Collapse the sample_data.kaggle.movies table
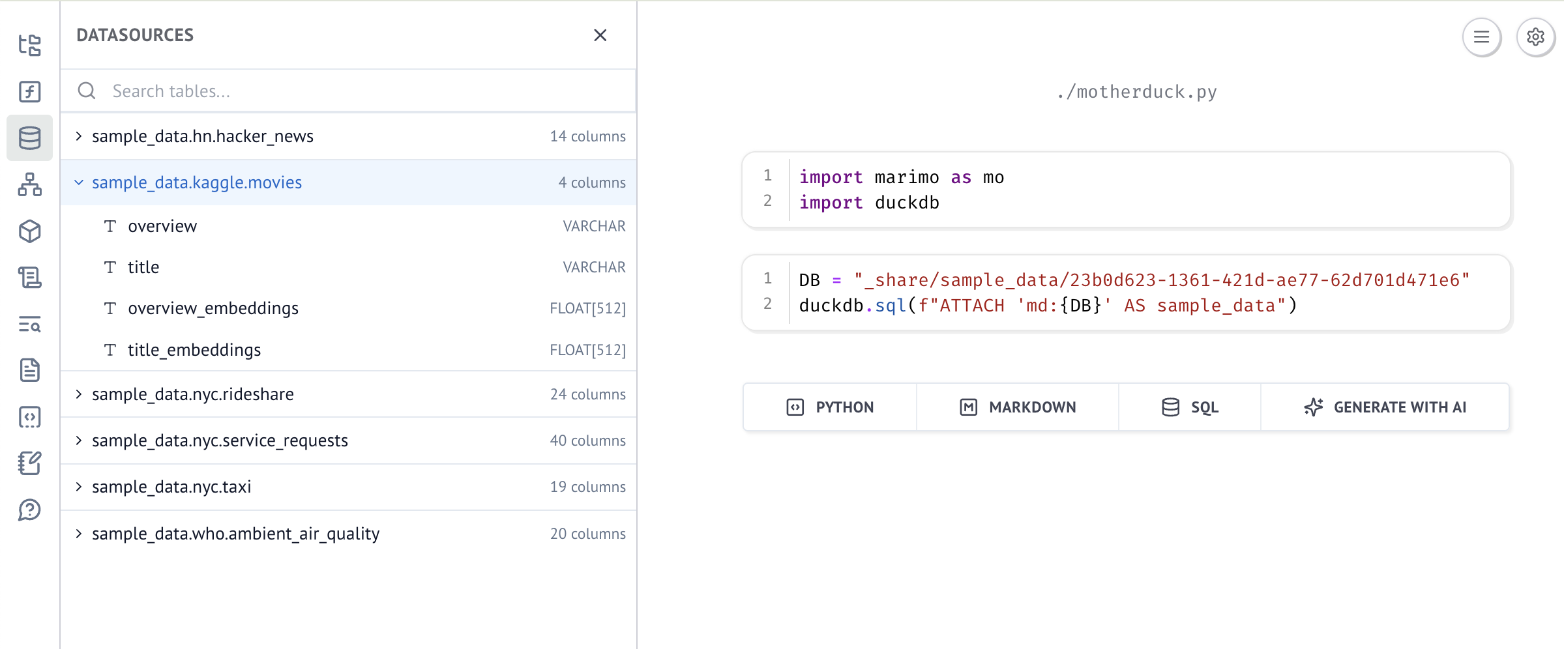The width and height of the screenshot is (1564, 649). click(x=196, y=182)
